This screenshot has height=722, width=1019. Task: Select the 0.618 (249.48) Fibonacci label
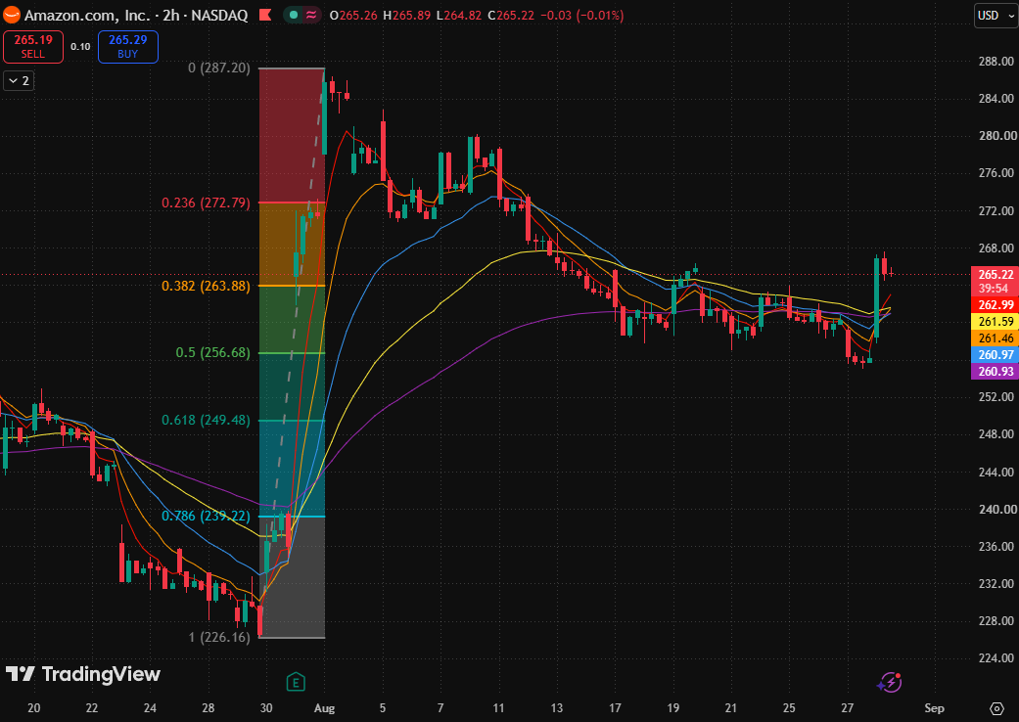coord(206,420)
